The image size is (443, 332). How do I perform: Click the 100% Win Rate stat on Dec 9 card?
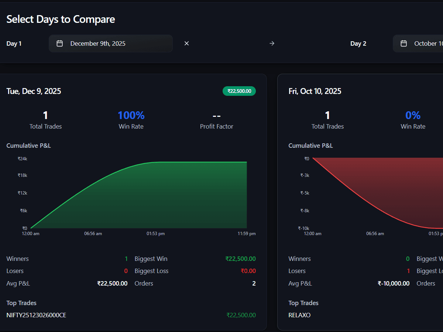[131, 115]
